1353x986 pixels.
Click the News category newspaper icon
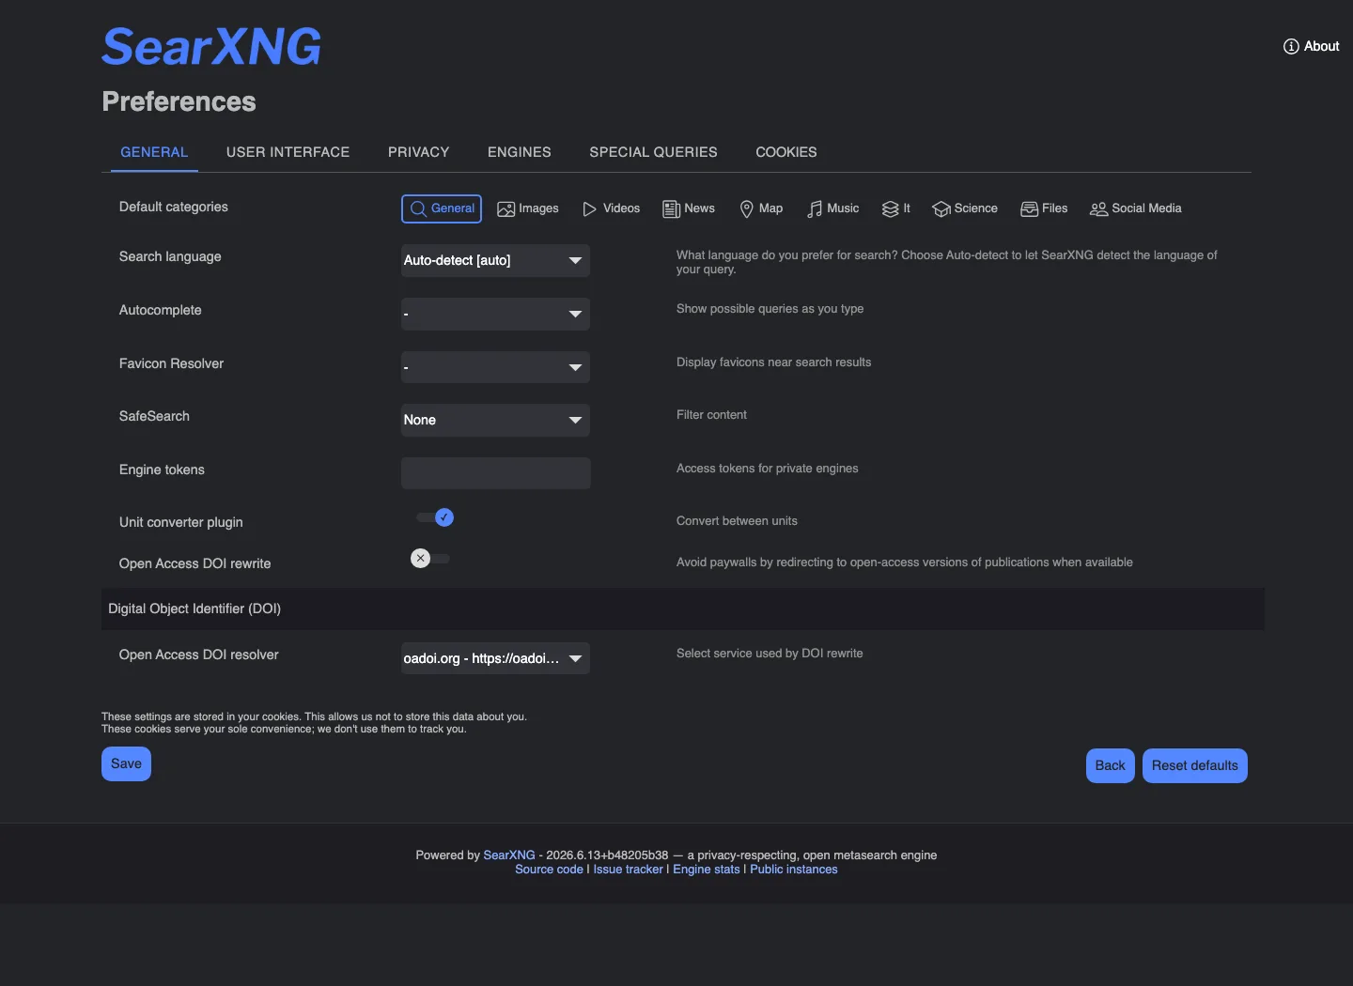pos(671,208)
